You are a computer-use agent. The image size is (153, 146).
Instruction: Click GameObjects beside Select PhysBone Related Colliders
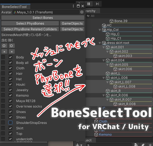[72, 29]
